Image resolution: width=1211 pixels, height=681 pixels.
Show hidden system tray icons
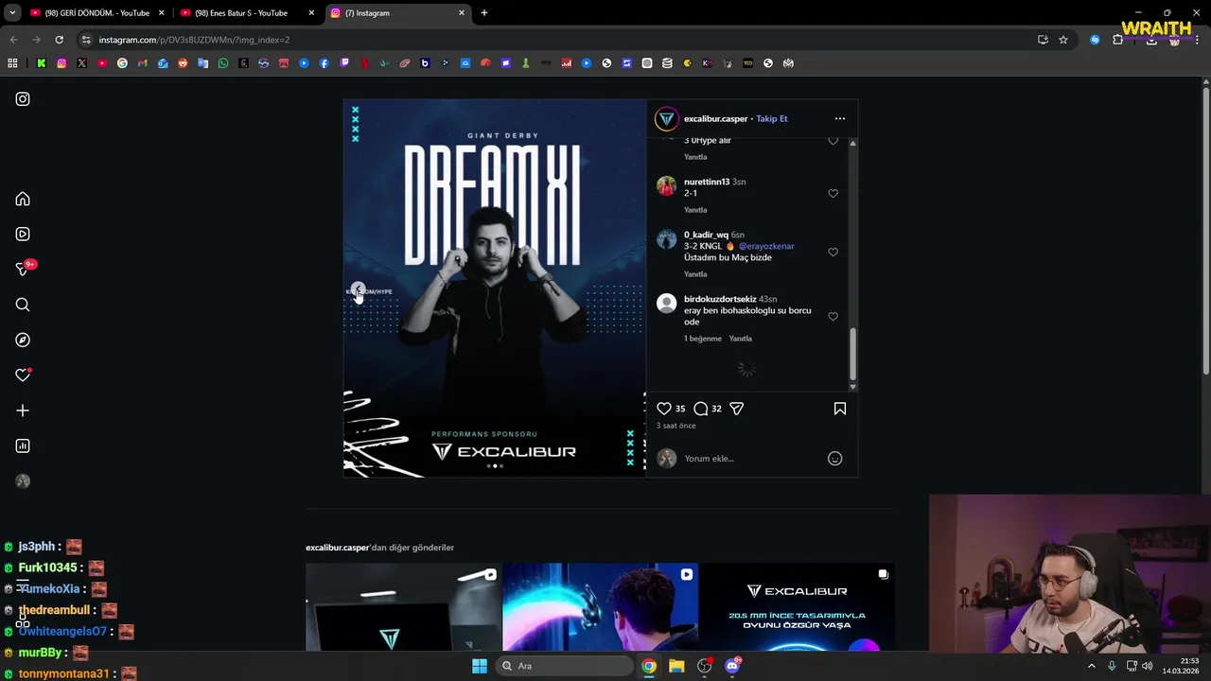[1092, 666]
